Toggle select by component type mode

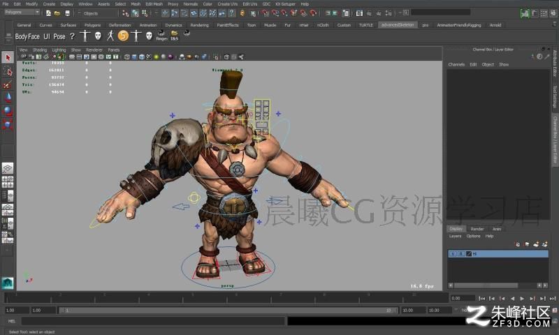click(145, 13)
